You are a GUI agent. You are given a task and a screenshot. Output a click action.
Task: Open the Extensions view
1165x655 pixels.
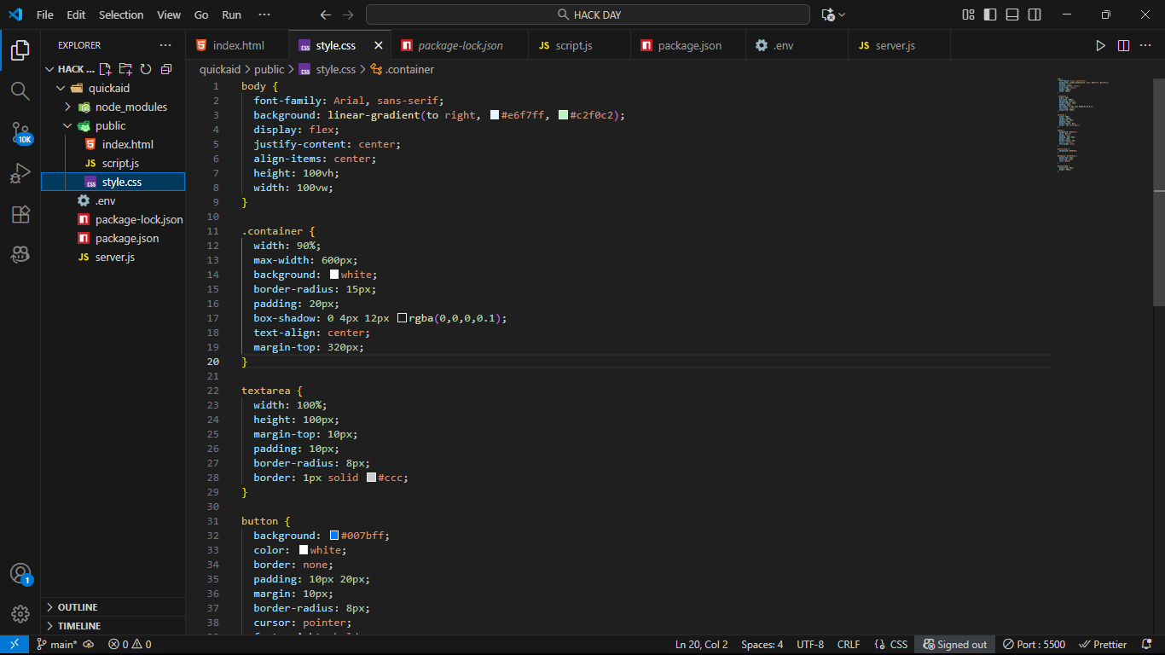click(20, 214)
